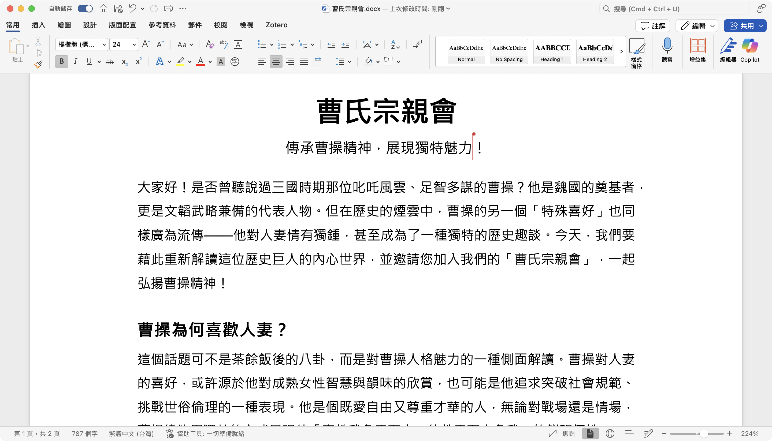Click the Print icon in title bar
This screenshot has width=772, height=441.
pos(168,9)
